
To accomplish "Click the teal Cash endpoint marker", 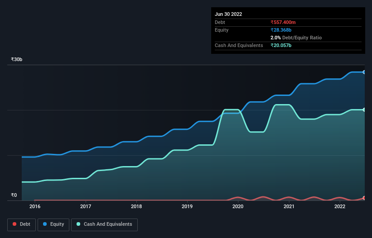I will coord(364,110).
